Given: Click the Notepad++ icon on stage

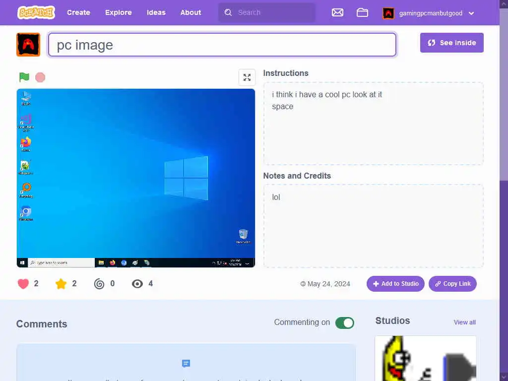Looking at the screenshot, I should tap(26, 168).
